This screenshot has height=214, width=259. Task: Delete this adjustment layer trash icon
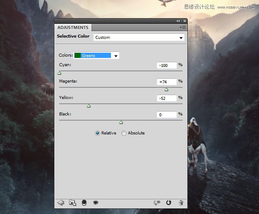(x=181, y=203)
